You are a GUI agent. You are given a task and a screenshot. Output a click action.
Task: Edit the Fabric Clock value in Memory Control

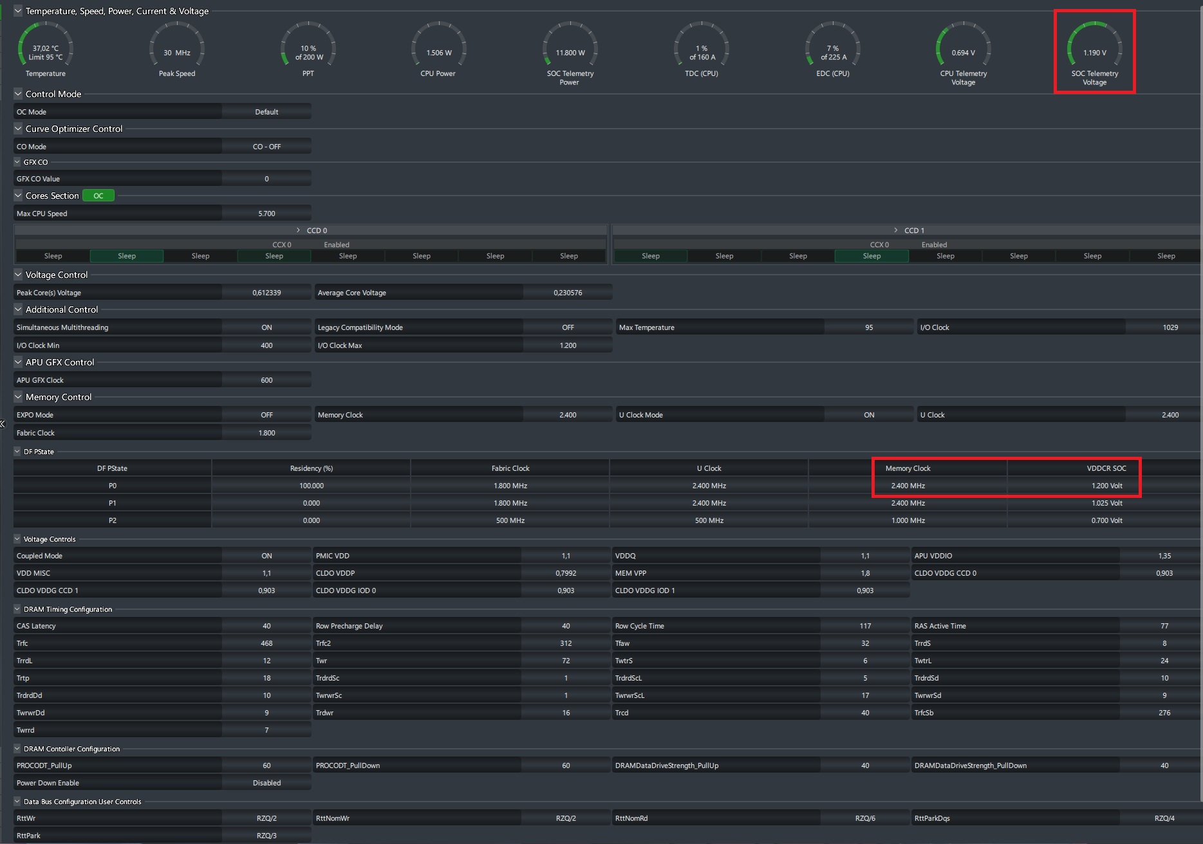click(x=266, y=433)
